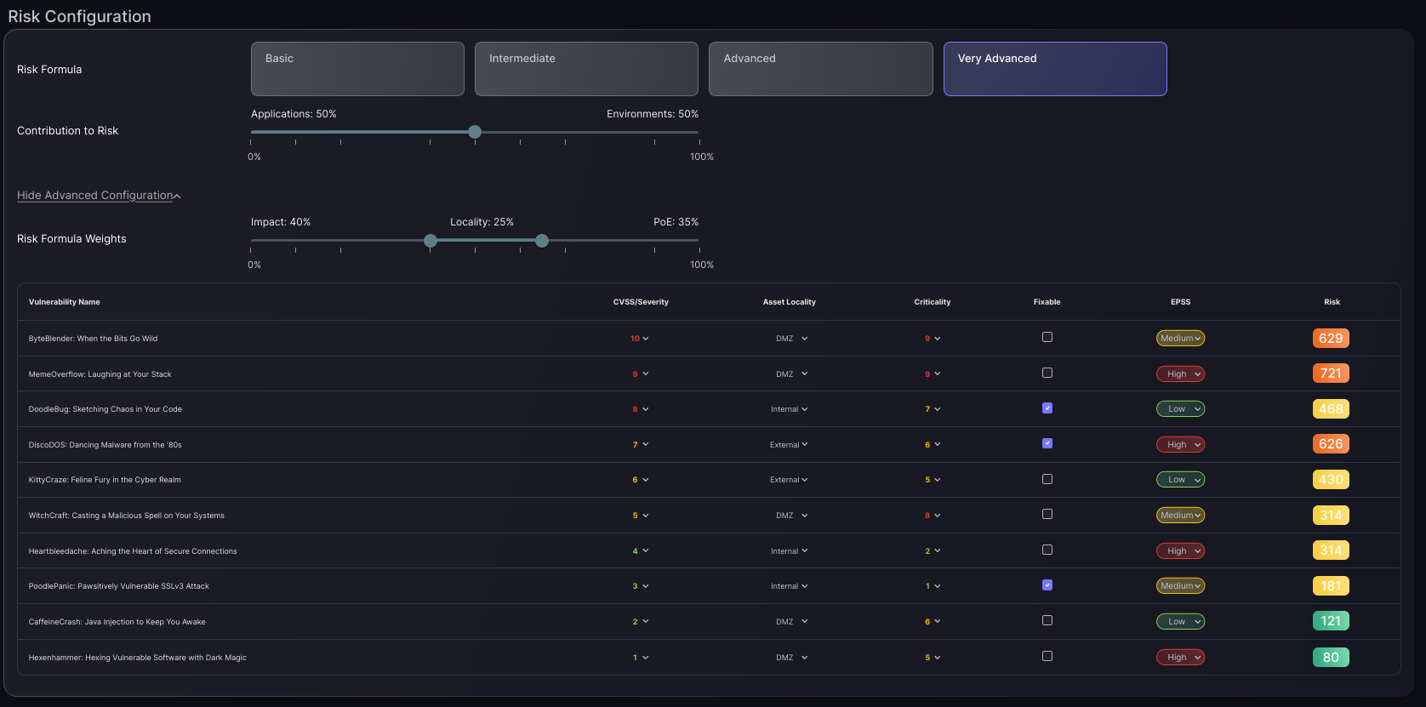Enable Fixable for Hexenhammer row
The image size is (1426, 707).
coord(1047,656)
